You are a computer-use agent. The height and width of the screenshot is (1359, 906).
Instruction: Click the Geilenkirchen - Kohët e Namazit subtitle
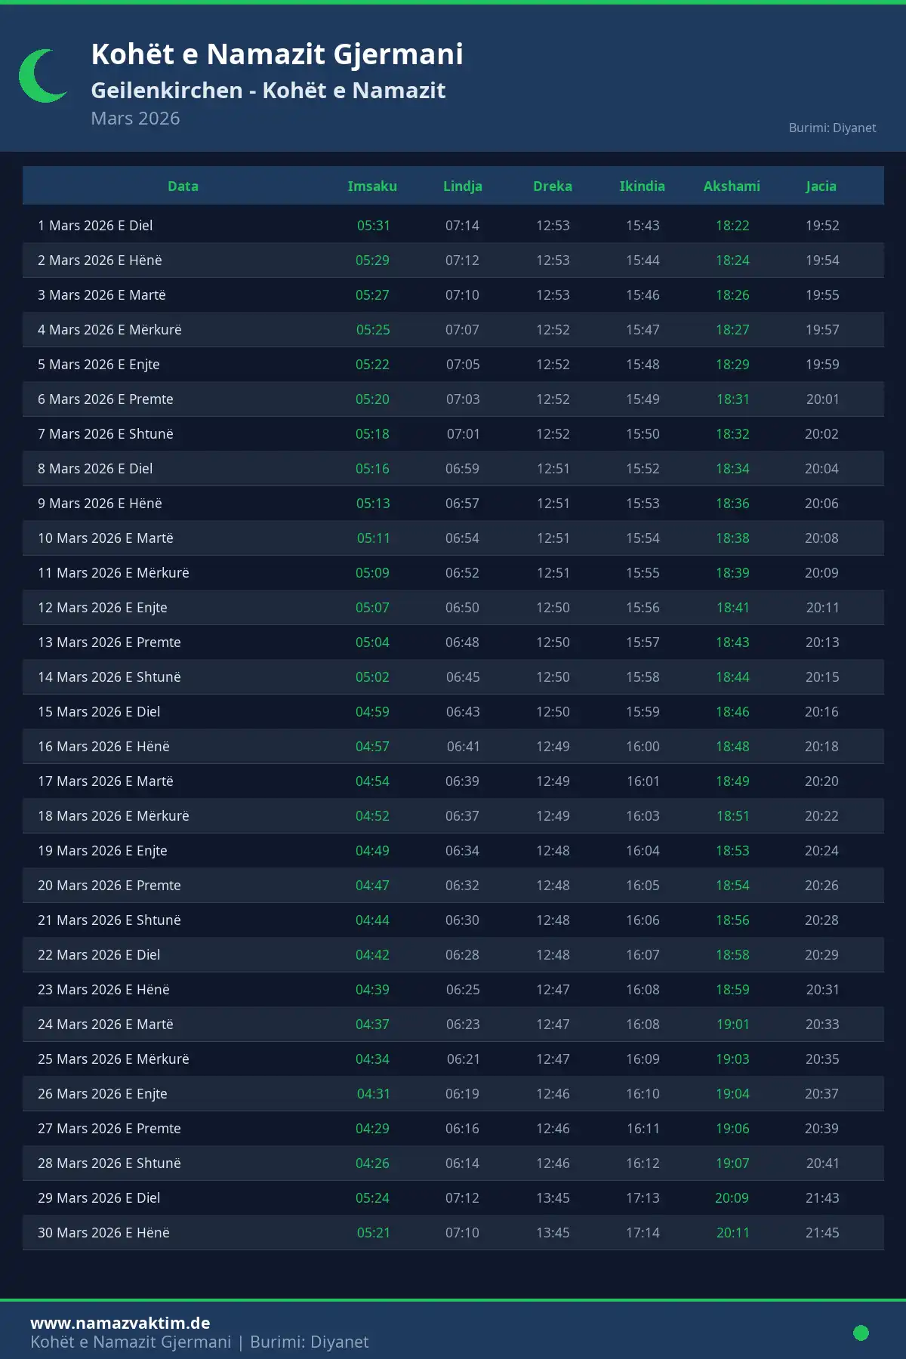268,91
